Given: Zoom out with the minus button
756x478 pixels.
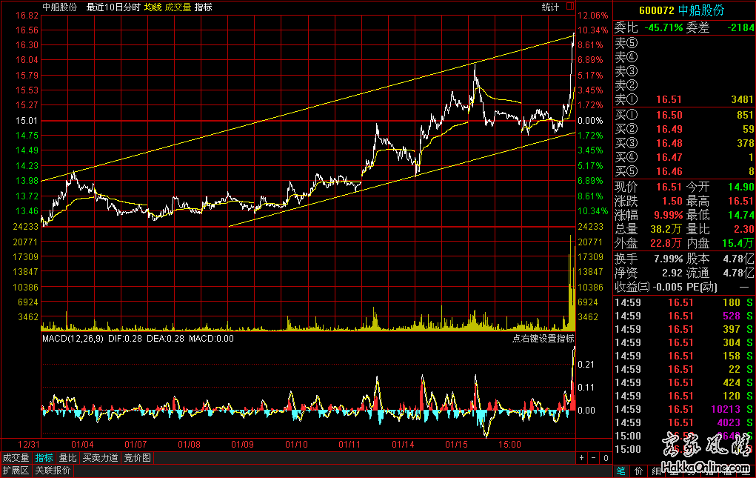Looking at the screenshot, I should point(594,458).
